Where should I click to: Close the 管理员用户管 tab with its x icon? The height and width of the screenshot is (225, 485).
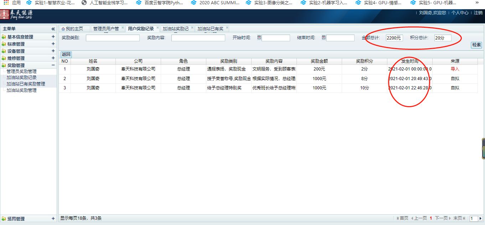(123, 28)
